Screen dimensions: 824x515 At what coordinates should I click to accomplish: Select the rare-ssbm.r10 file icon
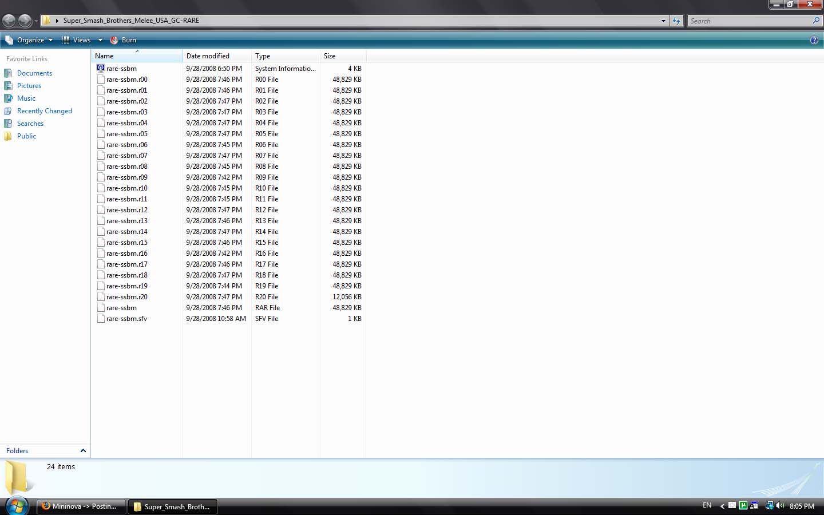(x=101, y=188)
